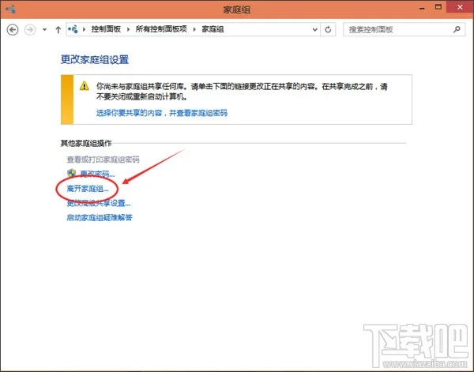
Task: Open 更改高级共享设置... link
Action: pyautogui.click(x=99, y=203)
